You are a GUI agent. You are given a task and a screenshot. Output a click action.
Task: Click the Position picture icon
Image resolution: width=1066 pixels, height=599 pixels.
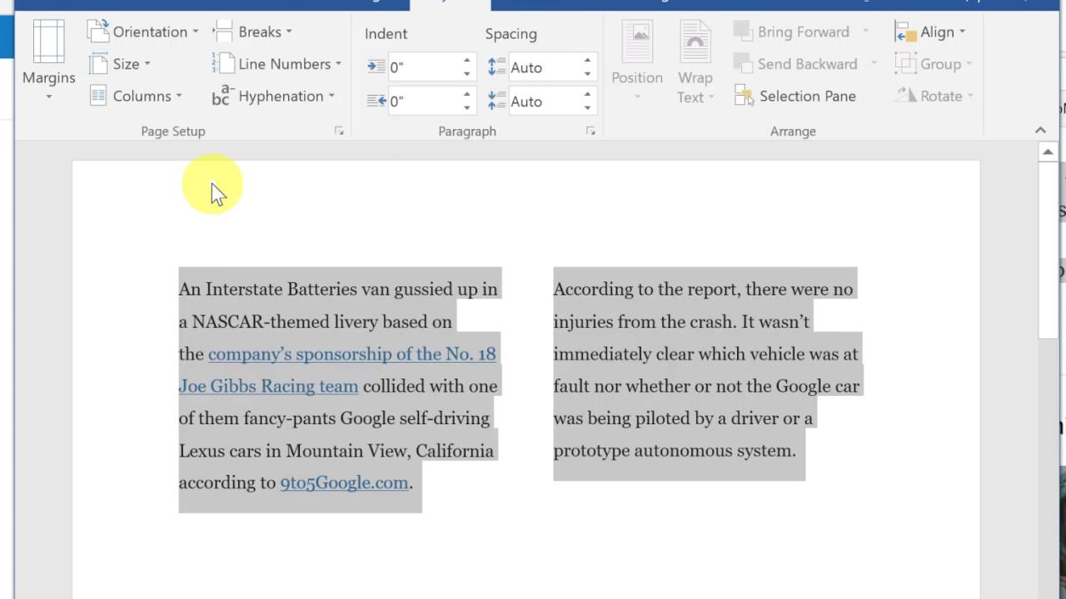pos(637,42)
